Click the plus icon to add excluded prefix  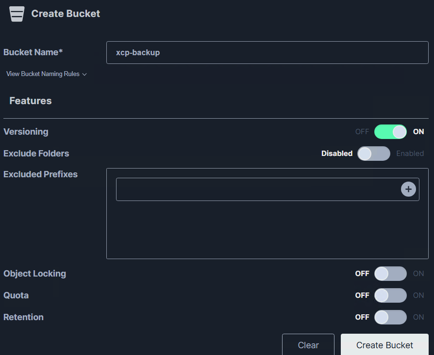coord(408,189)
